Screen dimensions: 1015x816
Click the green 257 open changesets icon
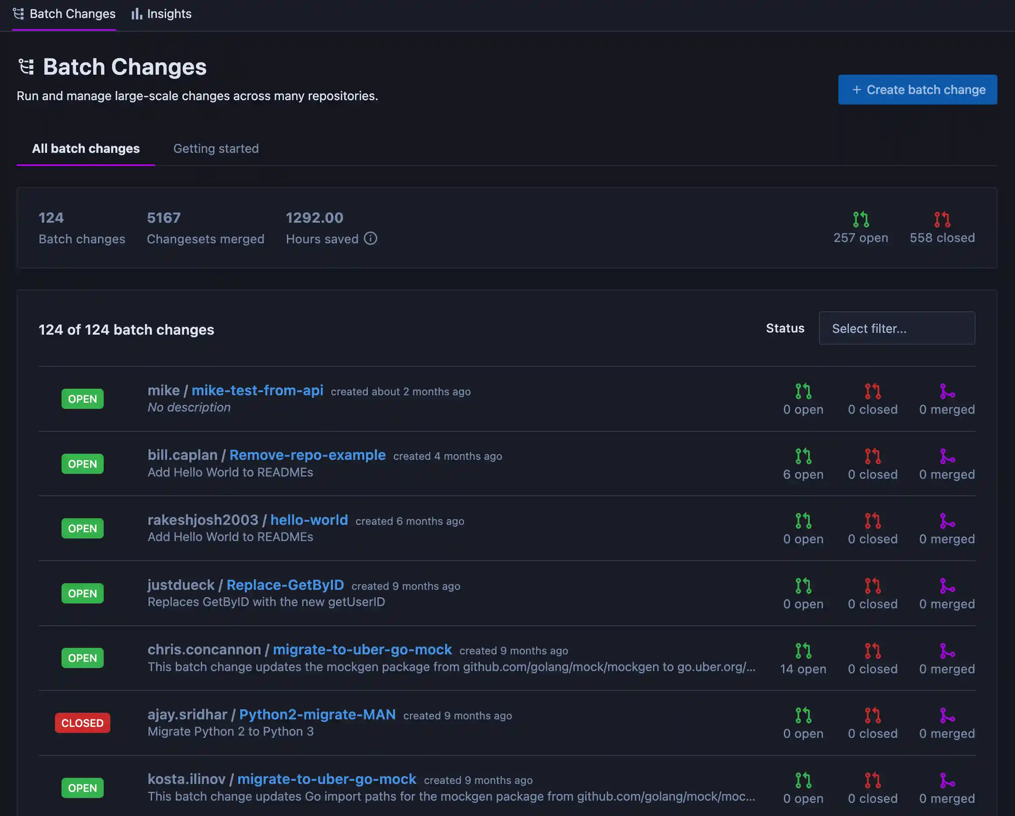coord(860,218)
